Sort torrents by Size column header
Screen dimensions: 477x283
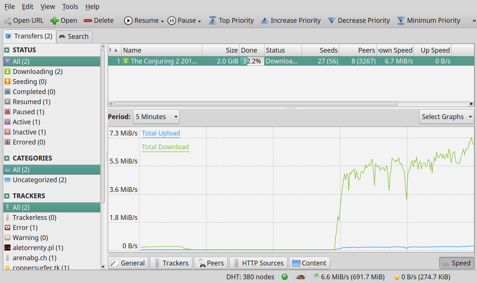[220, 50]
